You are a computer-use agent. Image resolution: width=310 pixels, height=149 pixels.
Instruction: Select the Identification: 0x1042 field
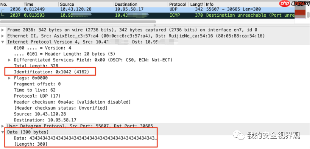point(51,72)
